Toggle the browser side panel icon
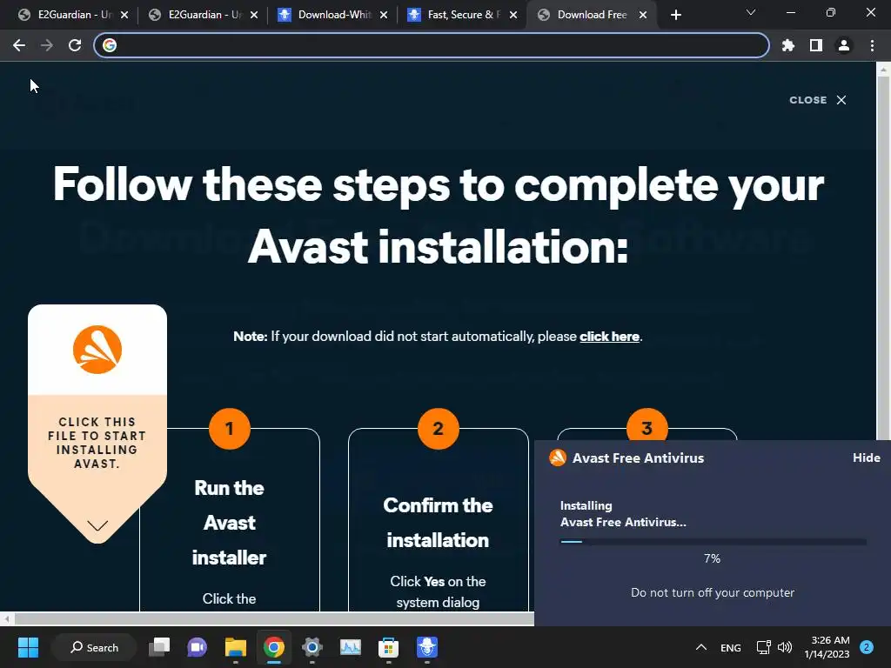The width and height of the screenshot is (891, 668). coord(816,45)
